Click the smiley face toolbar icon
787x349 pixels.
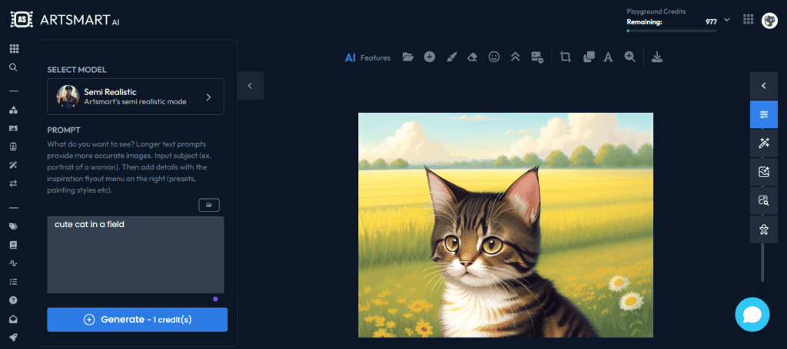[494, 57]
